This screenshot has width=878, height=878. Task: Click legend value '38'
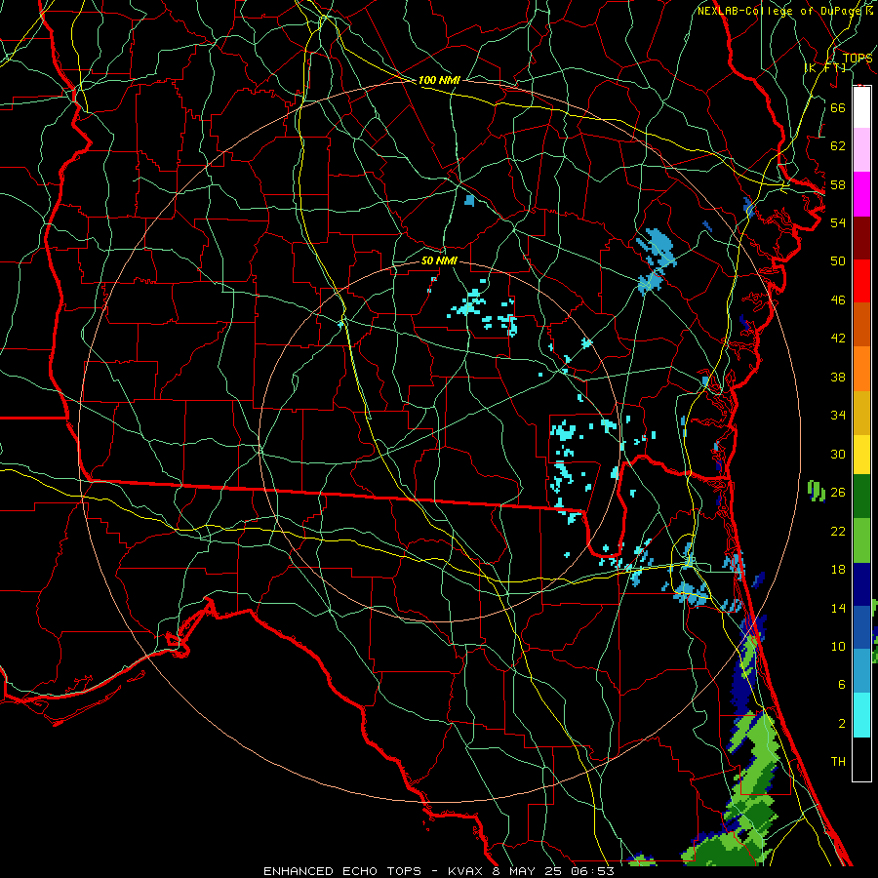click(838, 377)
